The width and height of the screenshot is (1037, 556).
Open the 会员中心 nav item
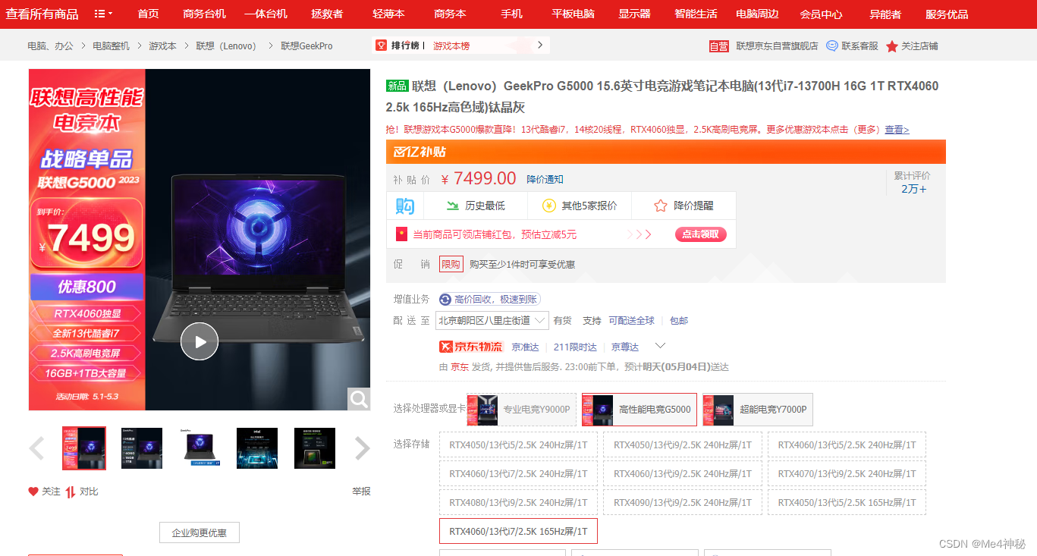tap(821, 14)
